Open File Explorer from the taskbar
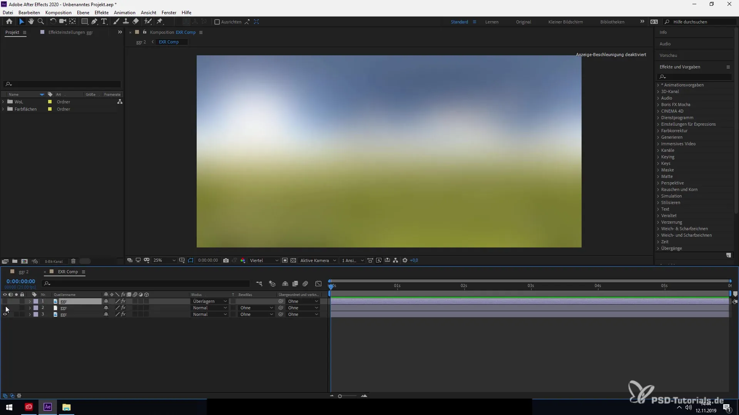Screen dimensions: 739x415 click(67, 407)
